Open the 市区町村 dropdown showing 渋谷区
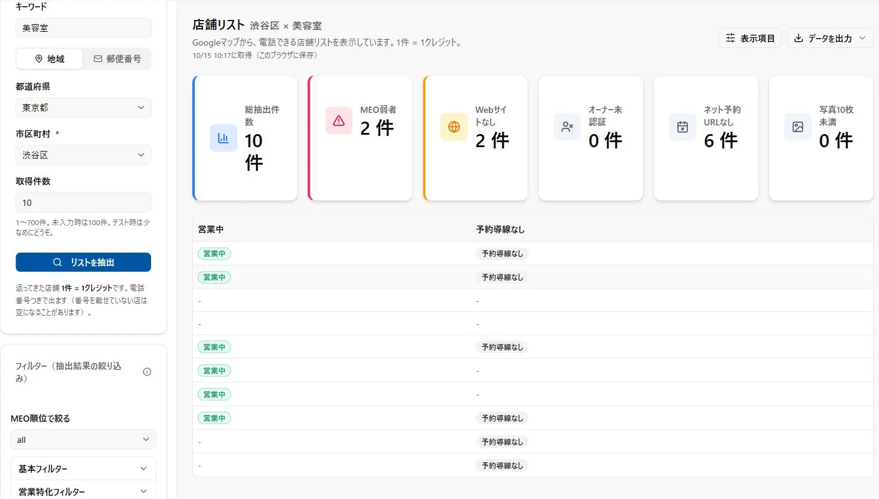 84,155
